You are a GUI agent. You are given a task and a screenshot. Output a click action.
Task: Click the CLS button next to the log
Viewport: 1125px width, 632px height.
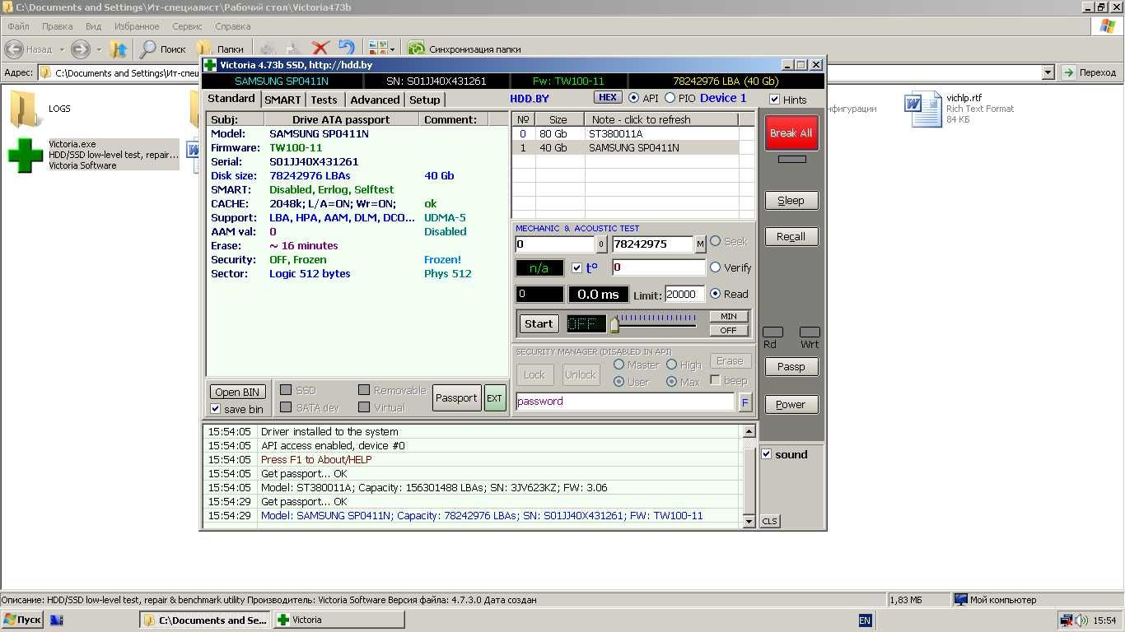click(769, 522)
